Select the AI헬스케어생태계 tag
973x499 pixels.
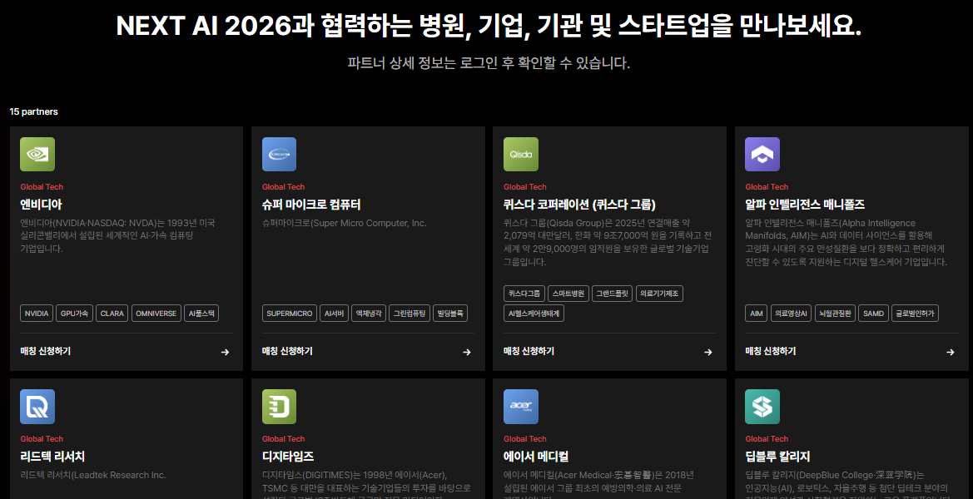pyautogui.click(x=534, y=313)
